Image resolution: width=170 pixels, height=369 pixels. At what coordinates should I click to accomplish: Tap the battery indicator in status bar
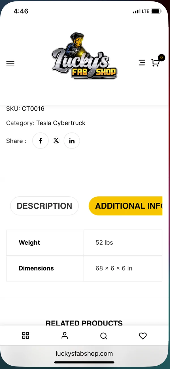coord(156,11)
